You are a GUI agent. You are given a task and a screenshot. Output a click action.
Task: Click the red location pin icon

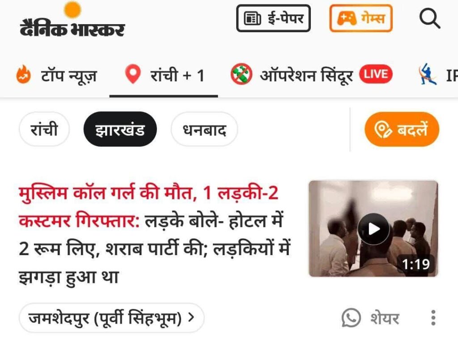click(x=133, y=75)
